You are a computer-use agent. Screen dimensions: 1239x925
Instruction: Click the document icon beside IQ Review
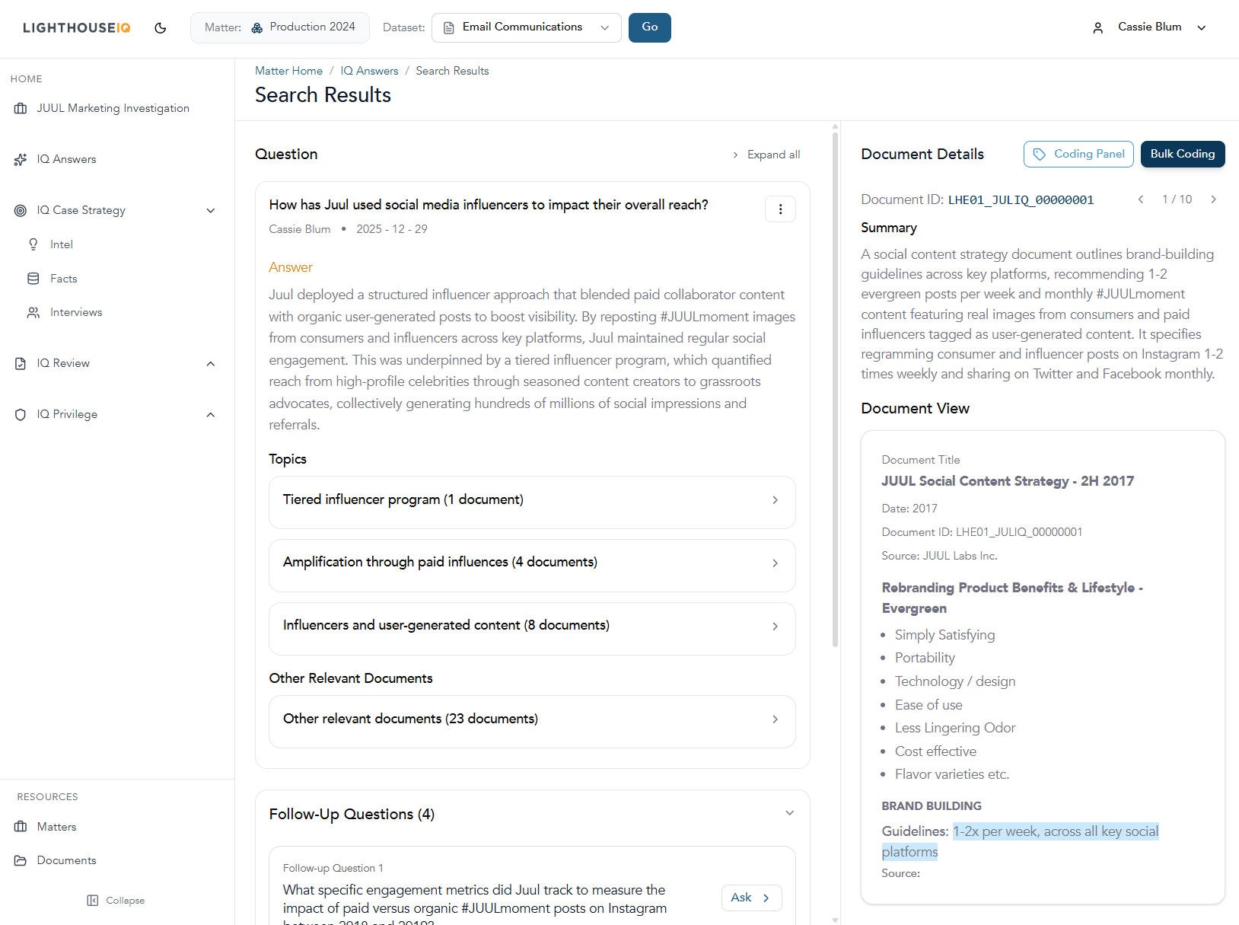(x=21, y=363)
